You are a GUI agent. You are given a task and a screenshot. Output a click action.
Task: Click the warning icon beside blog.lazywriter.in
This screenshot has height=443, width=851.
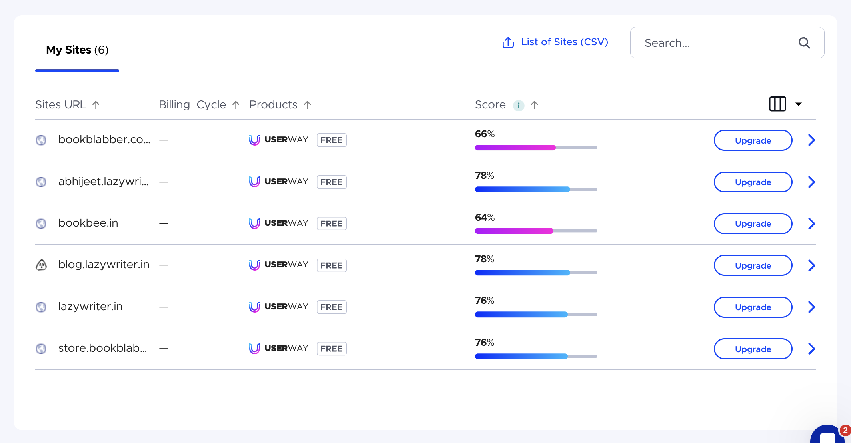[x=41, y=265]
